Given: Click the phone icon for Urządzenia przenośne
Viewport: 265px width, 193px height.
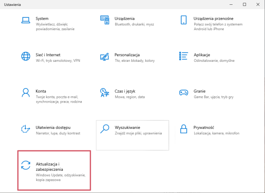Looking at the screenshot, I should tap(184, 20).
